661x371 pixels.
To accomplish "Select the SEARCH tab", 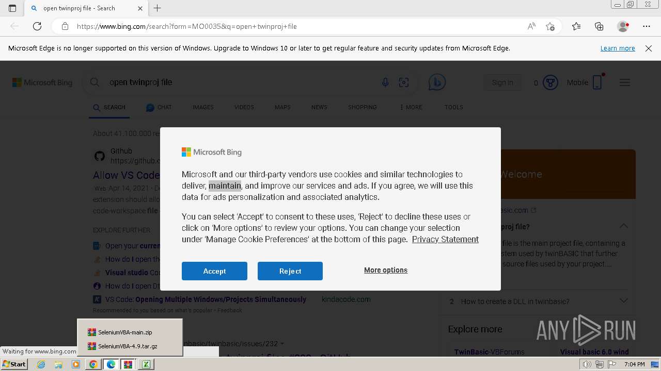I will (x=109, y=107).
